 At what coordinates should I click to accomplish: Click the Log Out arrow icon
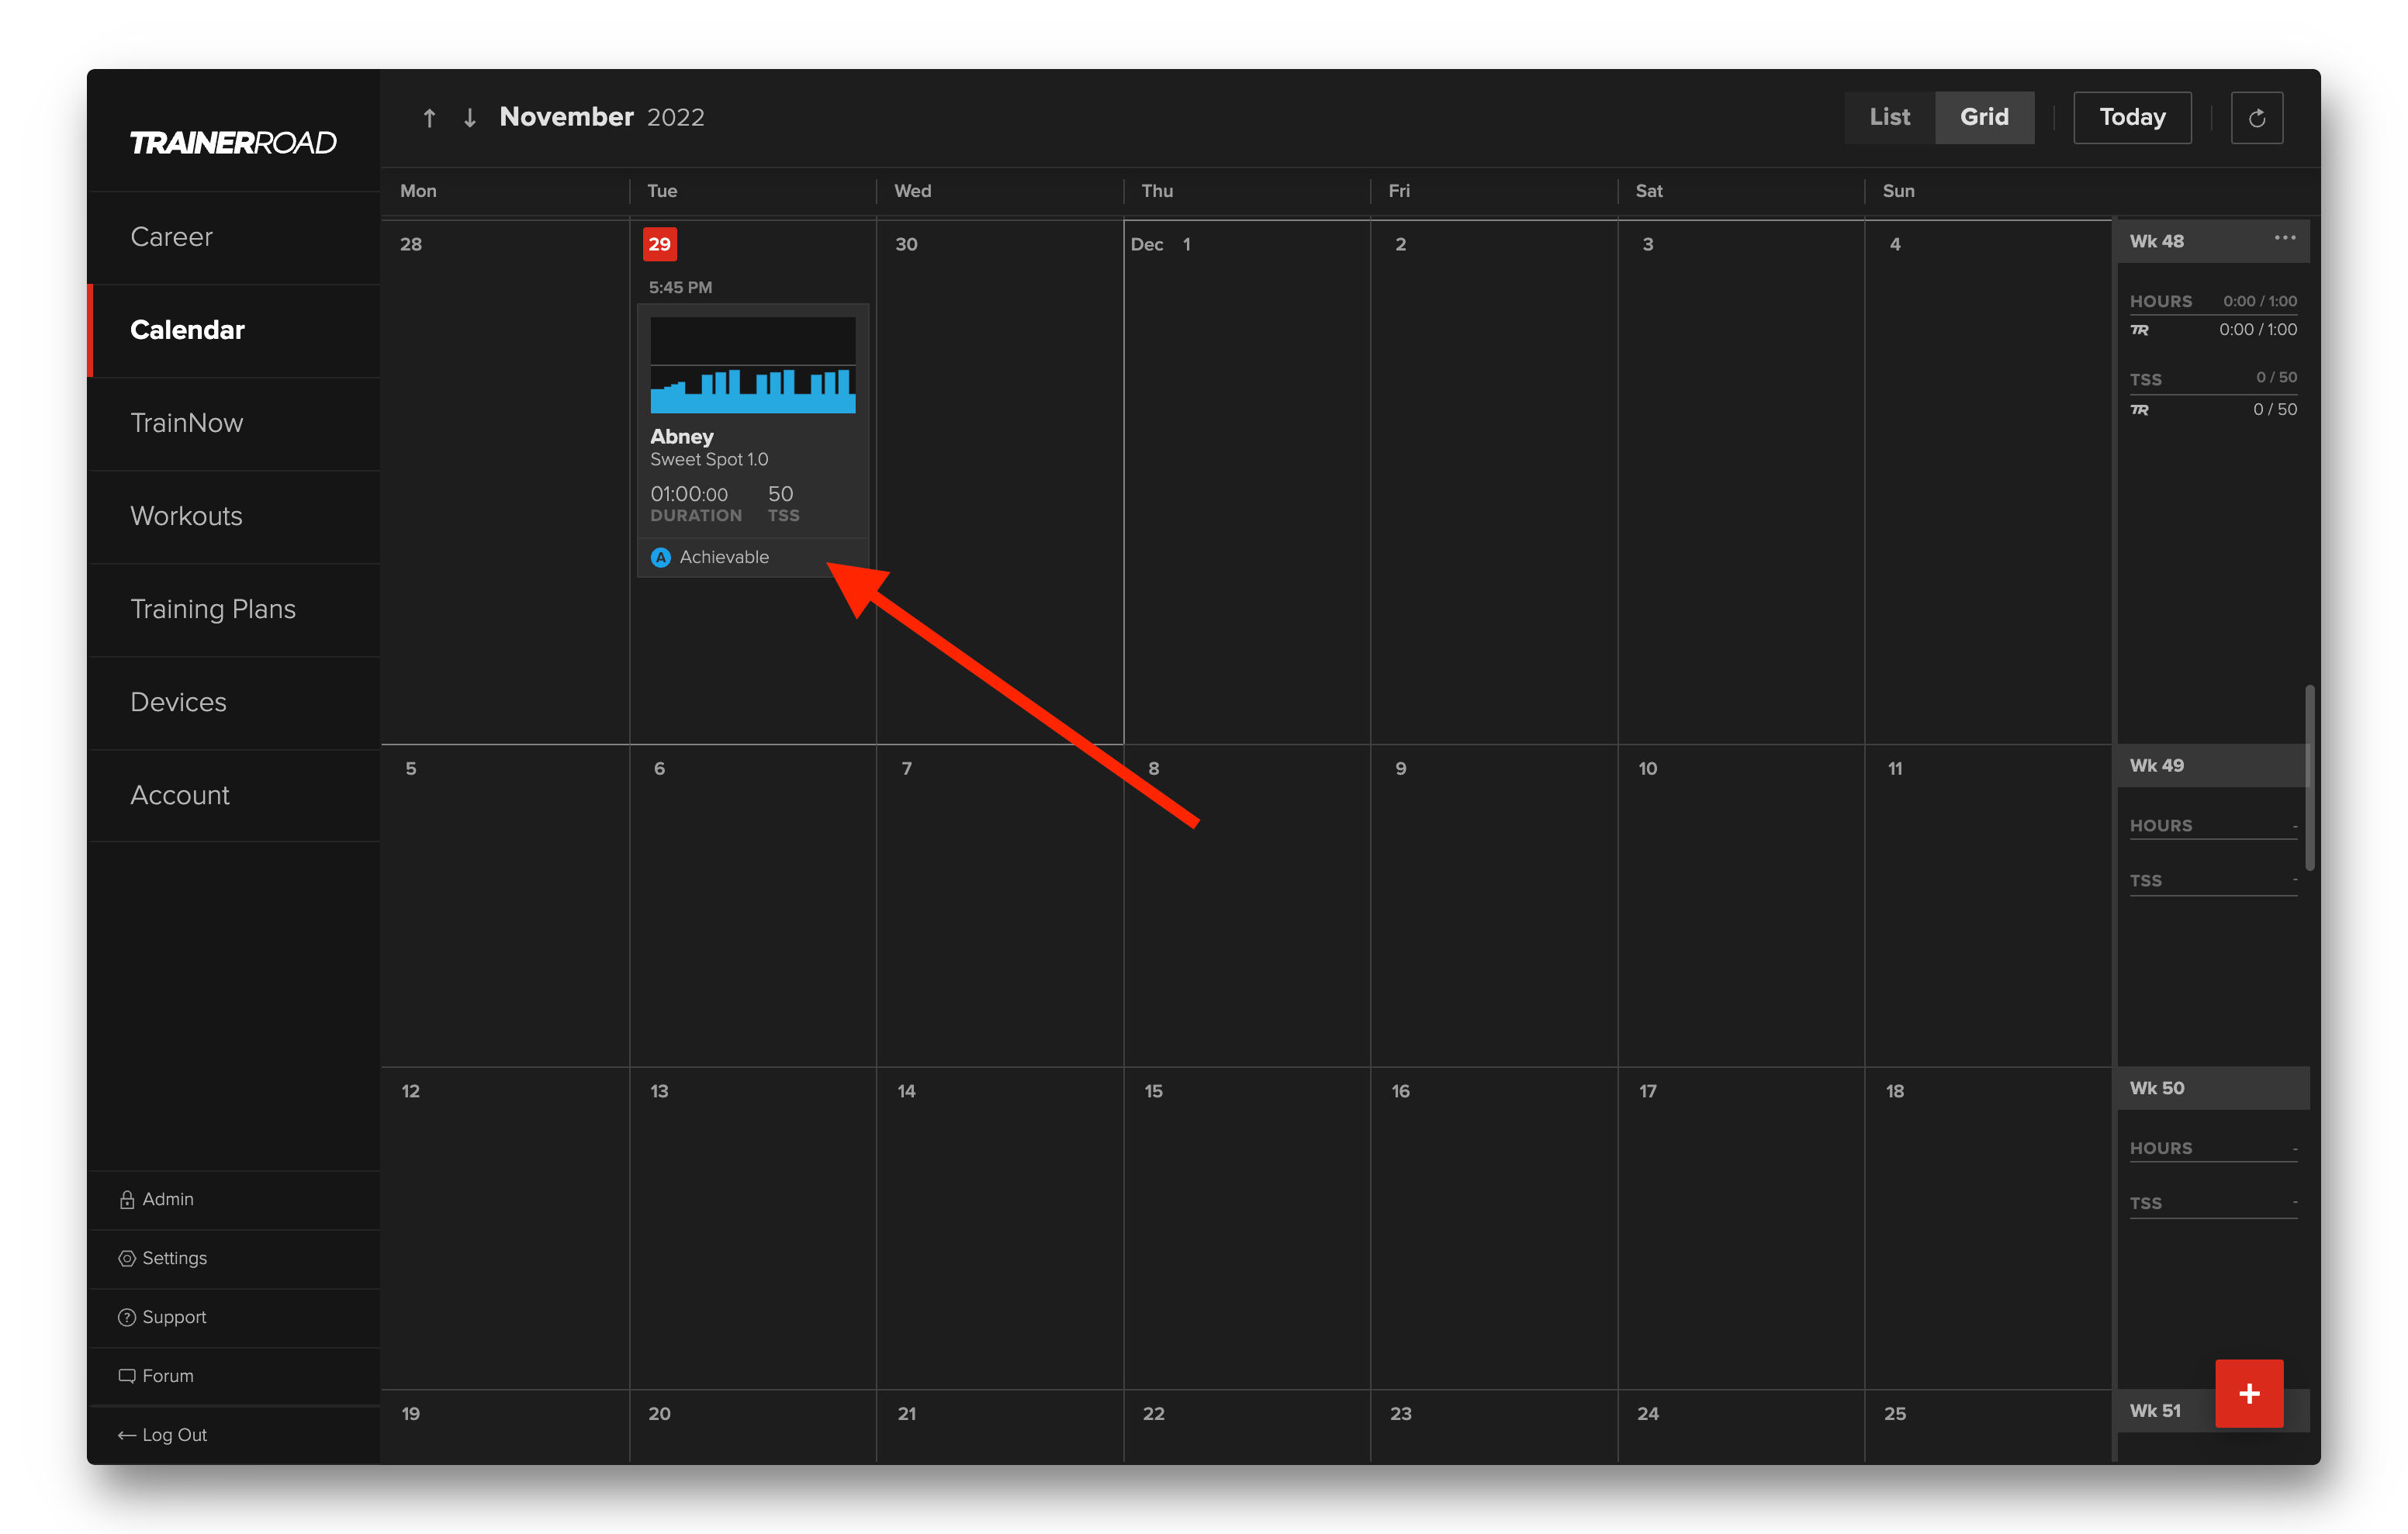pos(127,1435)
